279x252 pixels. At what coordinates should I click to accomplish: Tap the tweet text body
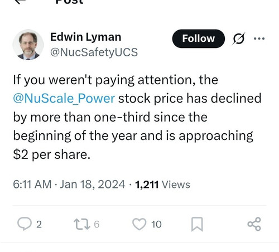pos(137,117)
